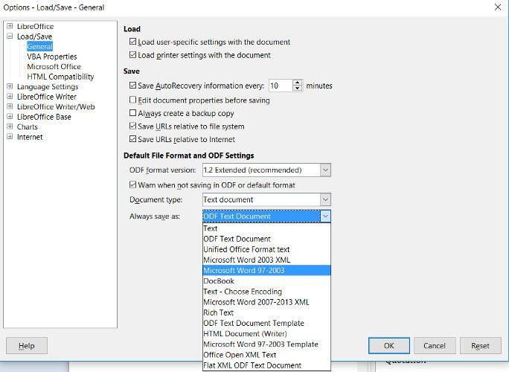Expand the Internet tree node
The width and height of the screenshot is (509, 372).
pyautogui.click(x=10, y=137)
